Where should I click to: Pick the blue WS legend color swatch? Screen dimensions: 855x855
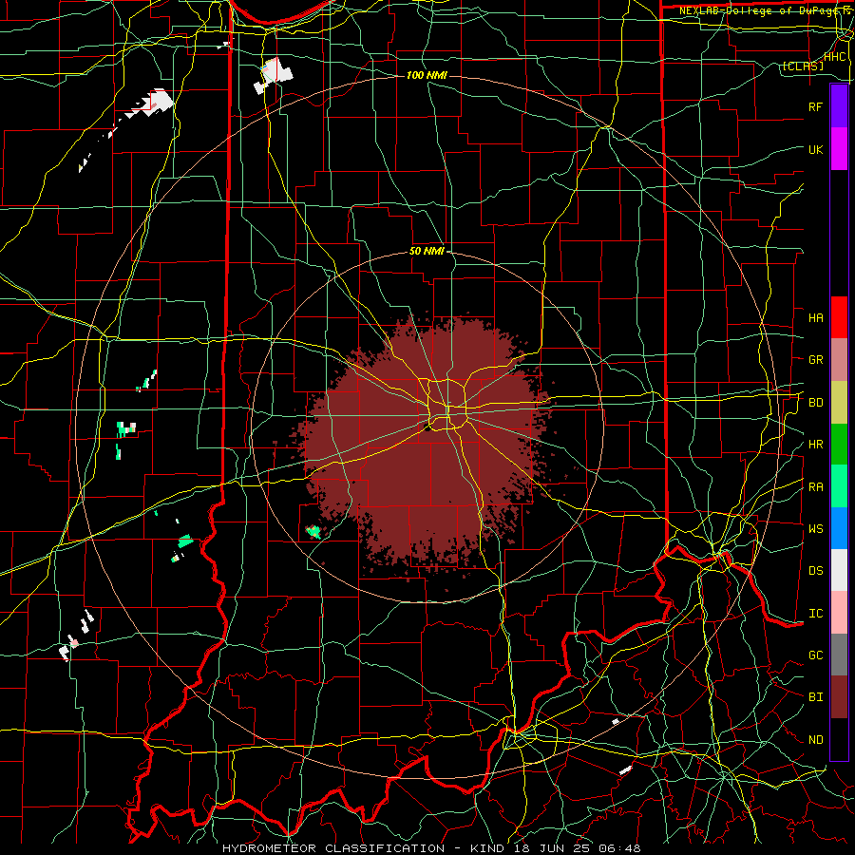839,528
